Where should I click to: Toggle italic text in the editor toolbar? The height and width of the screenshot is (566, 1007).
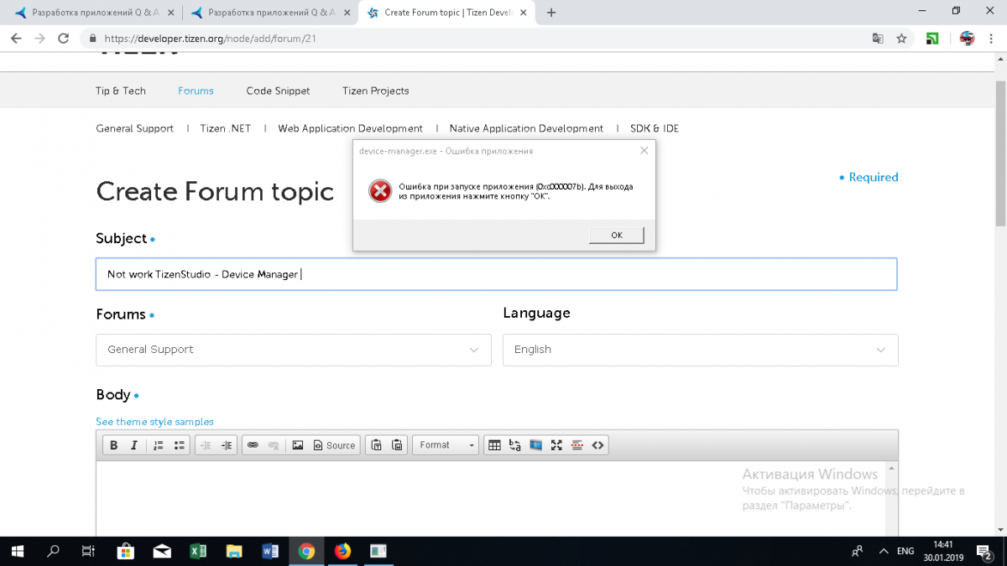[133, 445]
